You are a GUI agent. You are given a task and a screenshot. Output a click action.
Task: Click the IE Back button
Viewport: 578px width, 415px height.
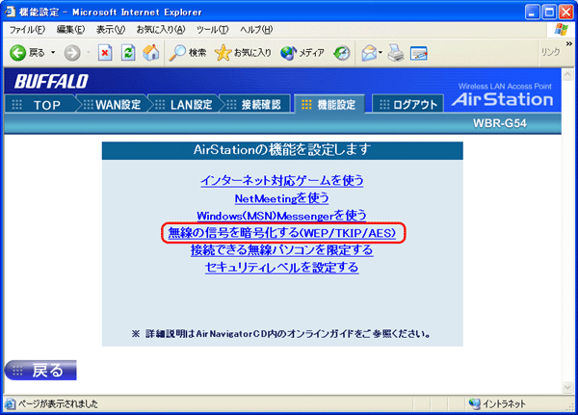tap(29, 52)
